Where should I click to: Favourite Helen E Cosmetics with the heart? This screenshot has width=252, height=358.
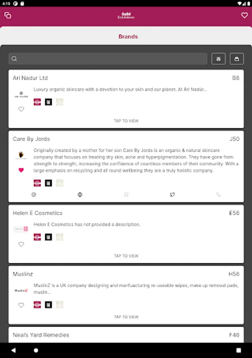(21, 244)
